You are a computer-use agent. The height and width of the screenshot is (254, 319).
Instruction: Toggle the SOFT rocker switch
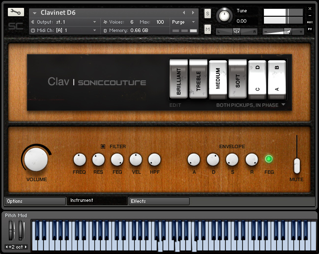click(x=237, y=79)
